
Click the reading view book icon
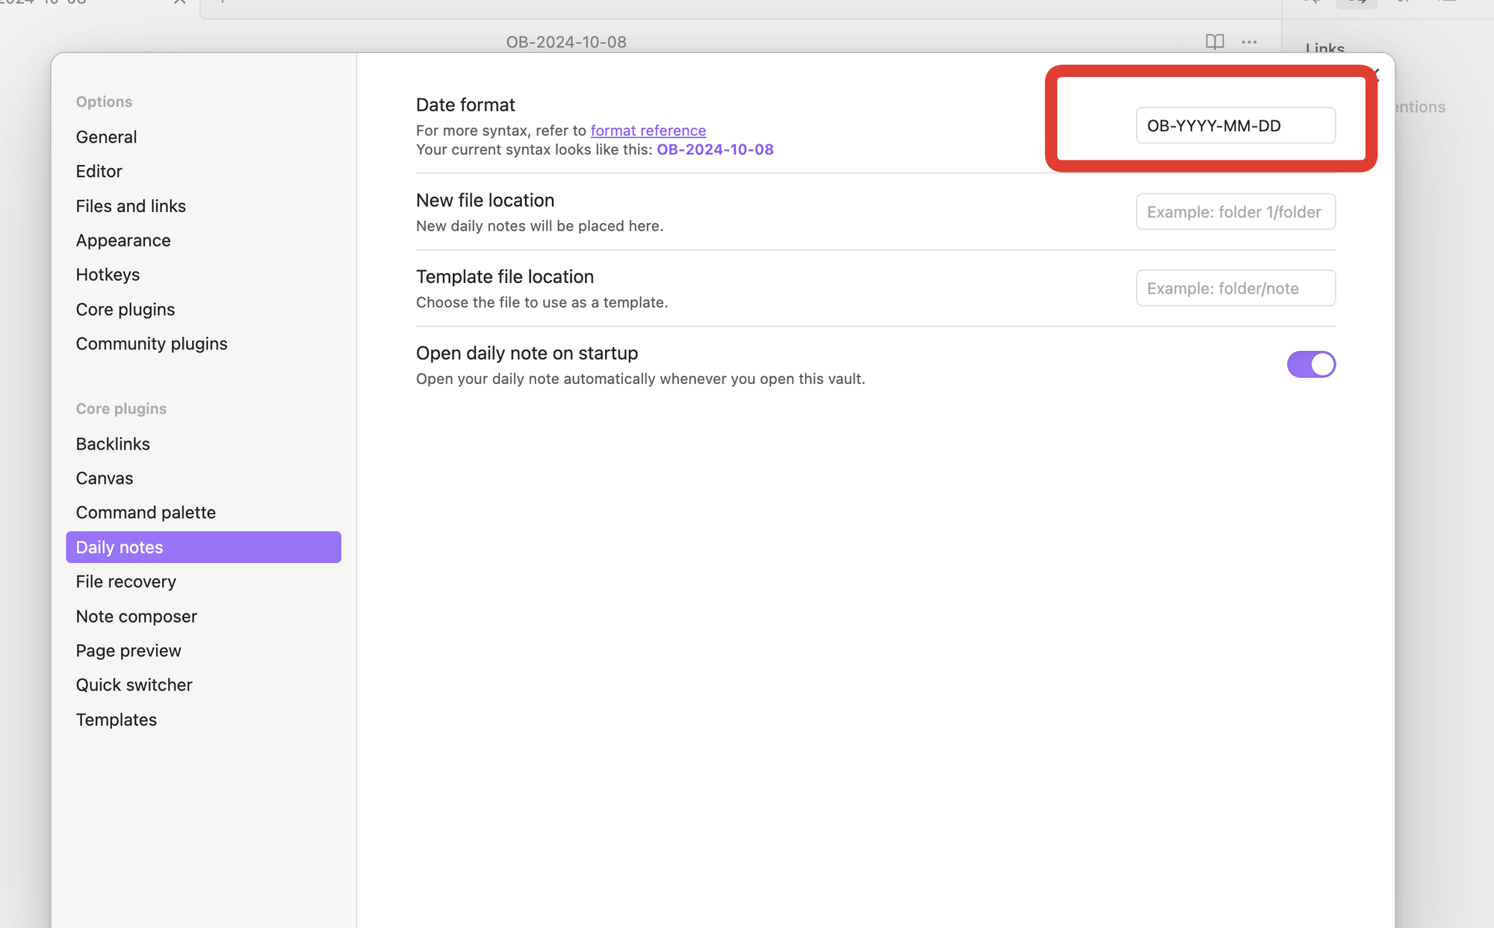click(1215, 42)
